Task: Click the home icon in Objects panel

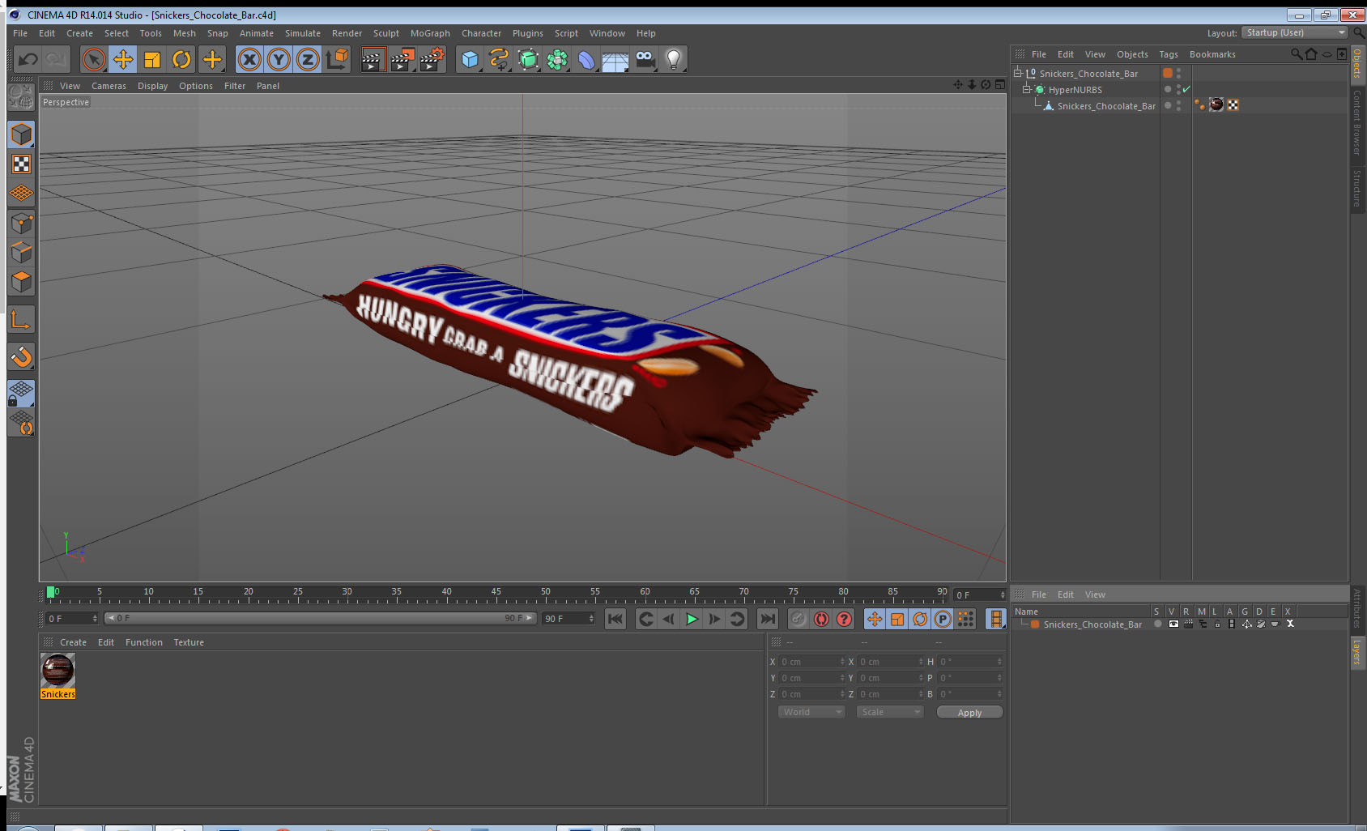Action: point(1311,54)
